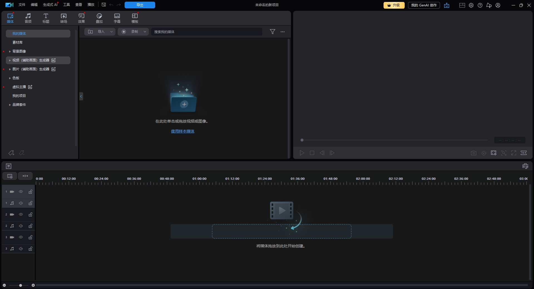
Task: Expand the 背景图像 tree item
Action: coord(10,51)
